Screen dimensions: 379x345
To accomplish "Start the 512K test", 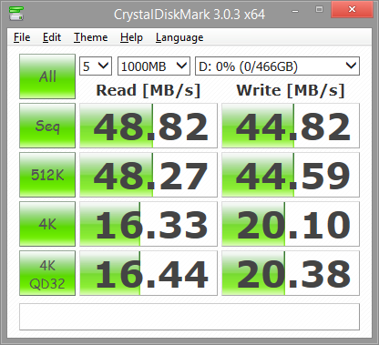I will [47, 175].
